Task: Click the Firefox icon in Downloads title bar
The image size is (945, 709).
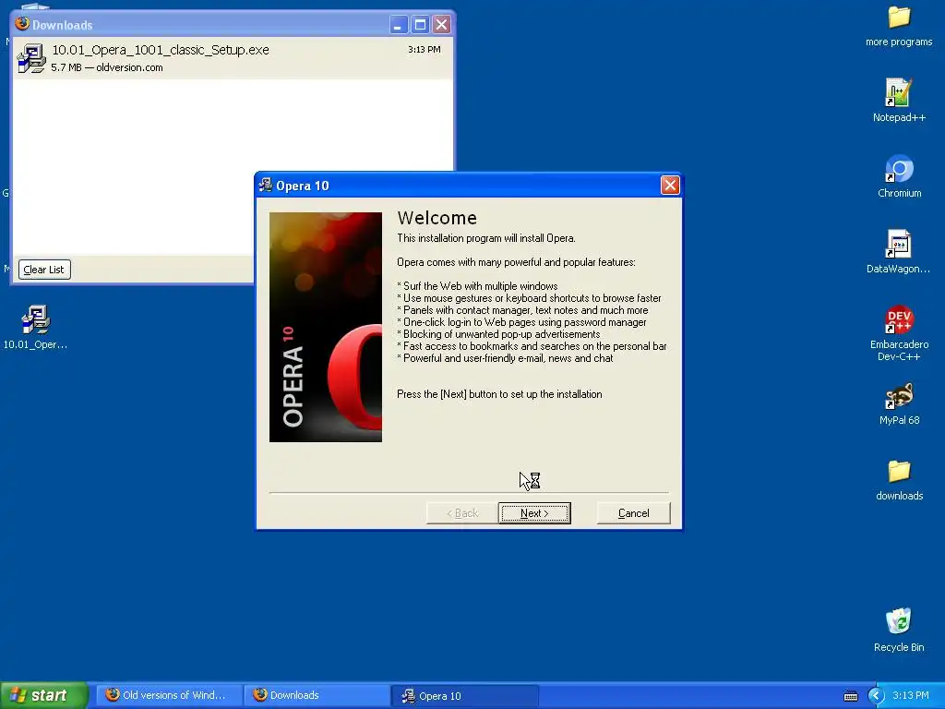Action: (22, 23)
